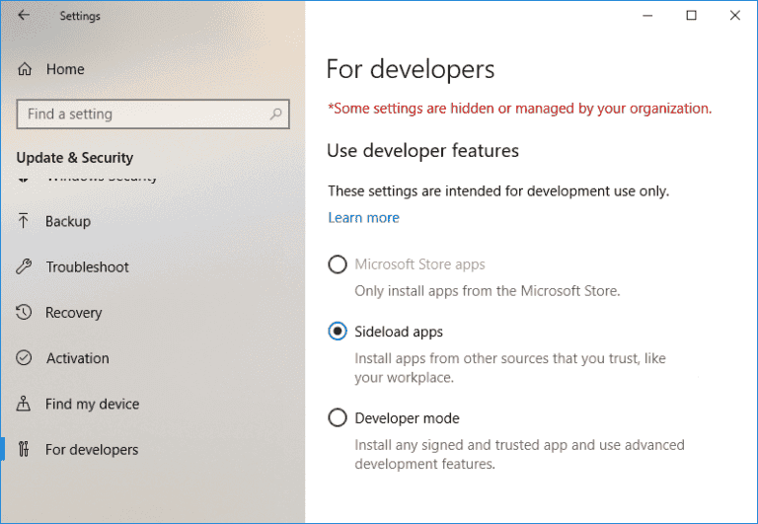758x524 pixels.
Task: Click the Update & Security header
Action: 75,158
